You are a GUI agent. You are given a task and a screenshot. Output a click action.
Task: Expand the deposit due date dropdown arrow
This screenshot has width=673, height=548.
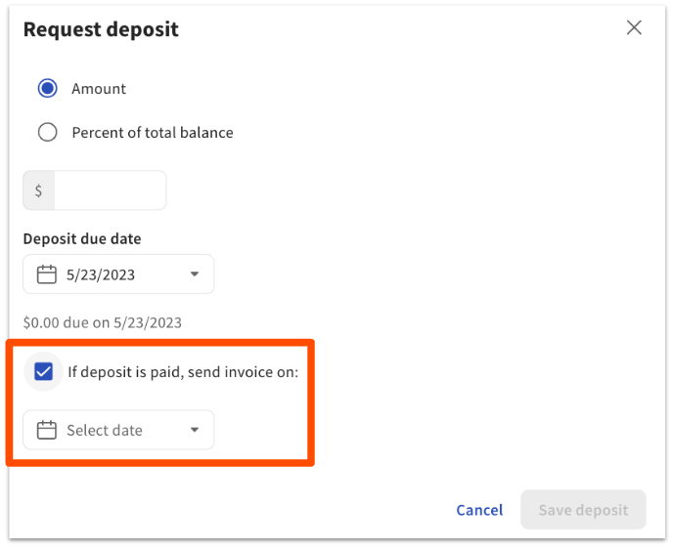click(x=194, y=274)
